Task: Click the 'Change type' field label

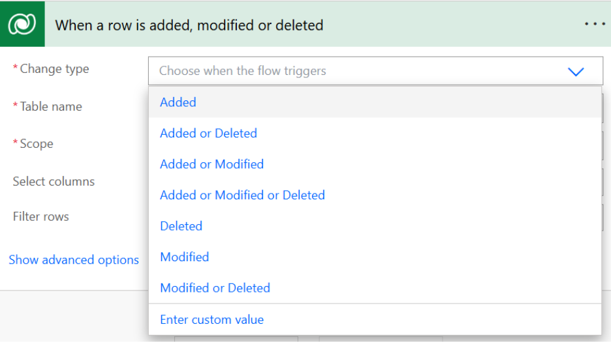Action: click(54, 69)
